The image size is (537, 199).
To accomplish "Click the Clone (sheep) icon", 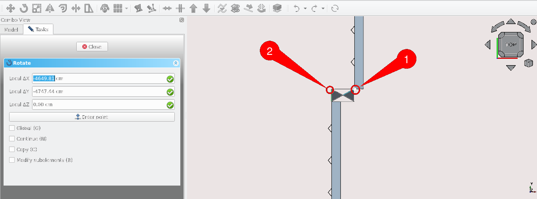I will click(104, 8).
